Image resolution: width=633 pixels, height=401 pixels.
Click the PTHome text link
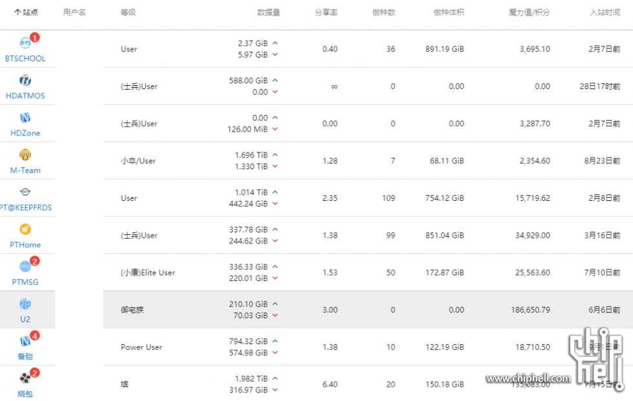[x=25, y=245]
